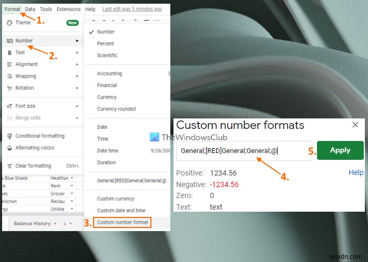368x262 pixels.
Task: Expand the Text submenu arrow
Action: pyautogui.click(x=77, y=52)
